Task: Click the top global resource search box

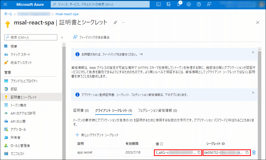Action: (100, 4)
